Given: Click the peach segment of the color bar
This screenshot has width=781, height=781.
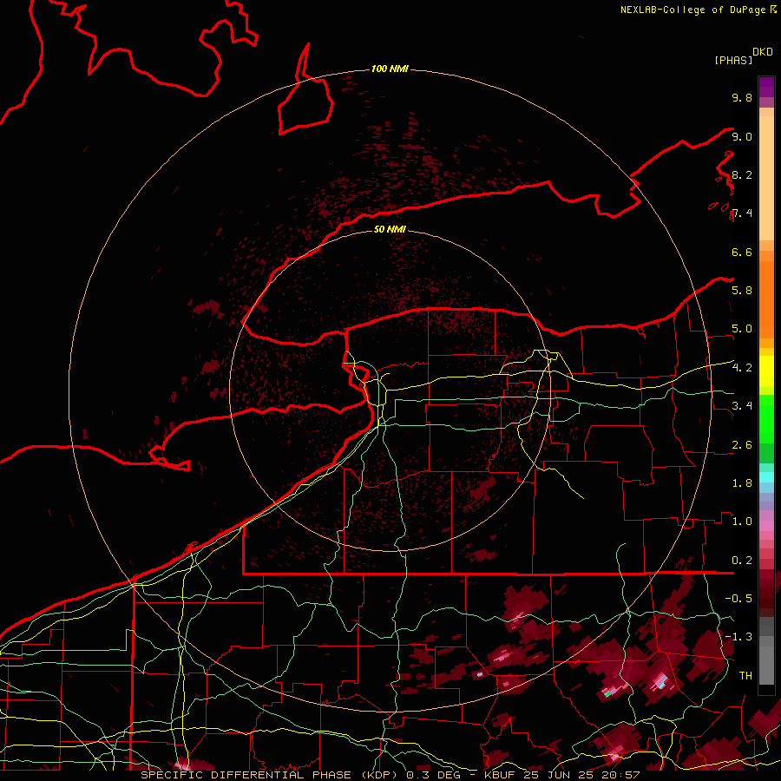Looking at the screenshot, I should click(766, 178).
